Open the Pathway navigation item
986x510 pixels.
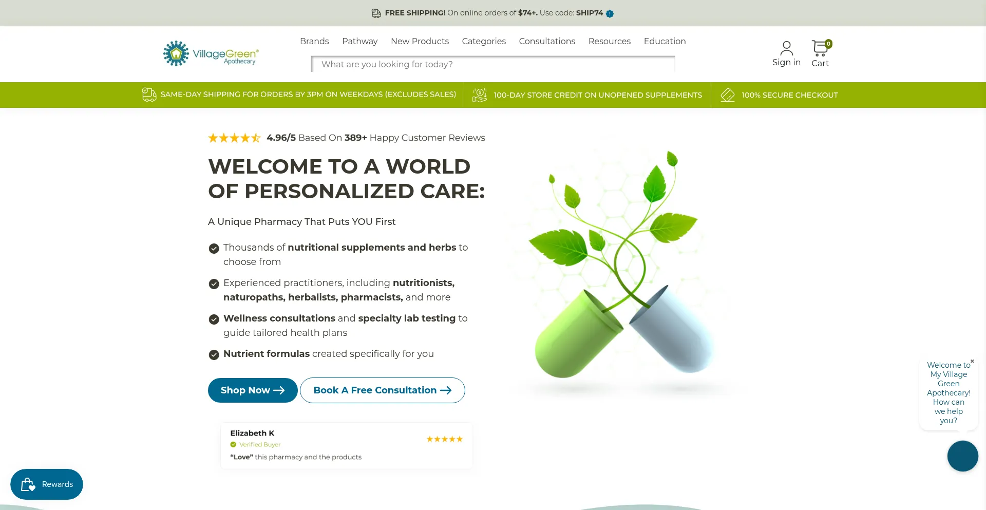[359, 41]
